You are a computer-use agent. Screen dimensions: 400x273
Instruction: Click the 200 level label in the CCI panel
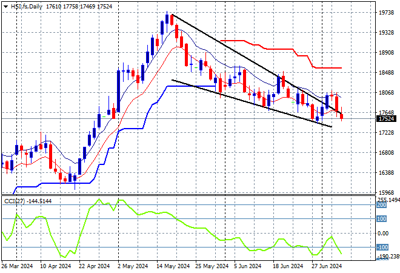[x=382, y=205]
